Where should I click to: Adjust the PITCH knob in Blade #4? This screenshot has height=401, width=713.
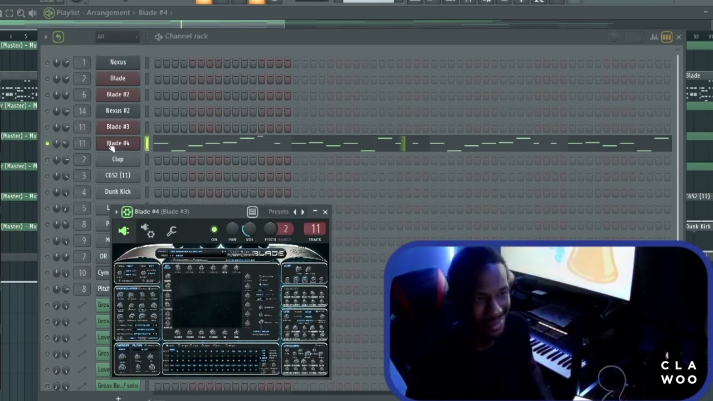[x=270, y=229]
